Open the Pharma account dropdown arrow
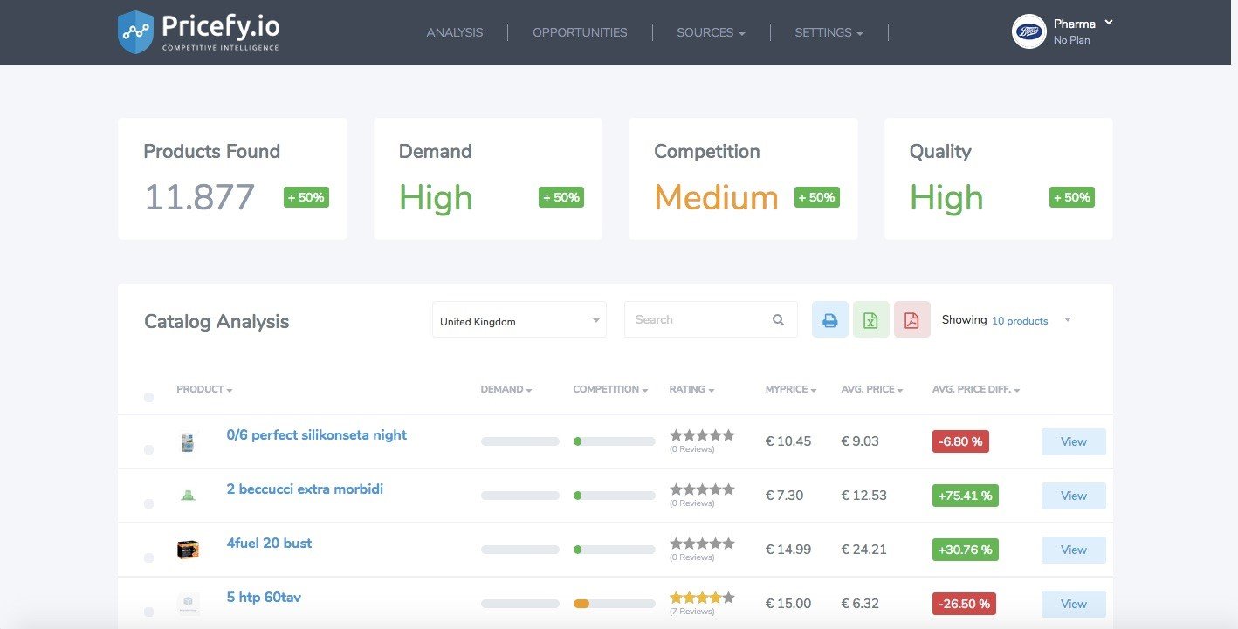The image size is (1238, 629). tap(1109, 22)
